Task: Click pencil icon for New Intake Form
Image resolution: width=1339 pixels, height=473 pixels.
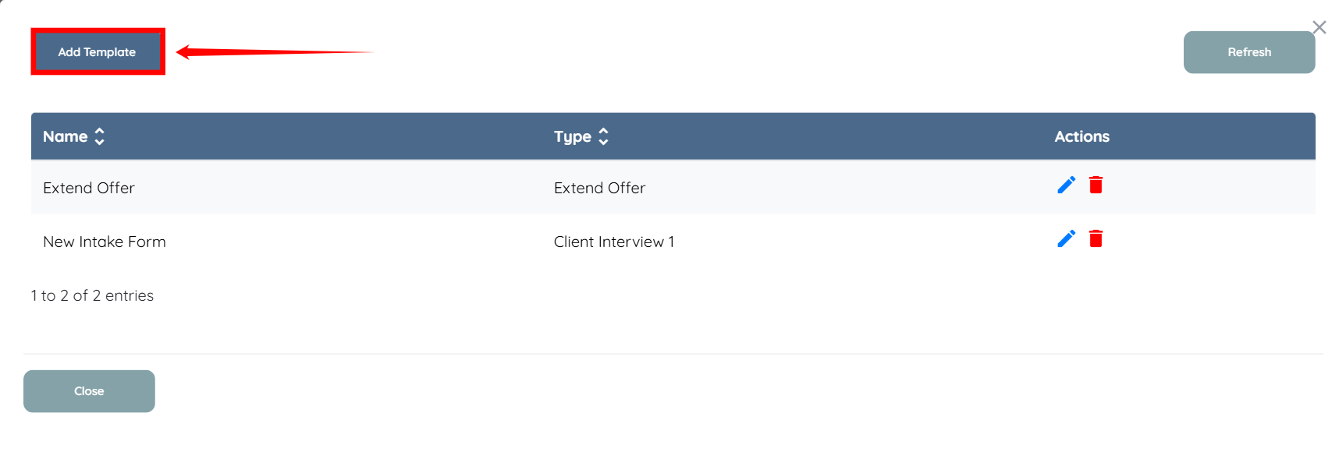Action: click(x=1066, y=238)
